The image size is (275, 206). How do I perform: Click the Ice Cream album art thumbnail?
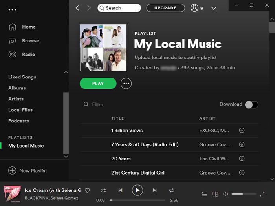click(12, 194)
